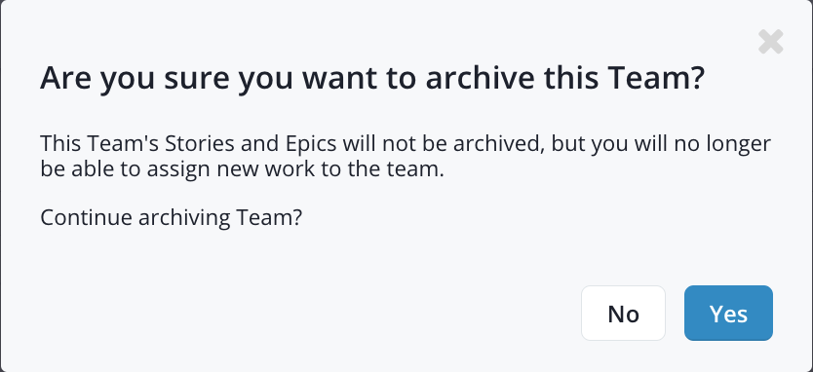This screenshot has height=372, width=813.
Task: Close the archive Team dialog with X
Action: pos(770,42)
